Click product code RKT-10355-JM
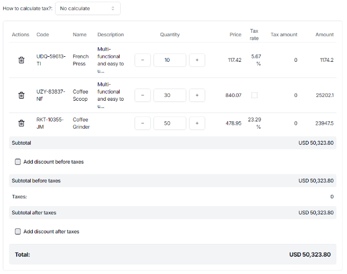This screenshot has height=274, width=347. pos(51,123)
